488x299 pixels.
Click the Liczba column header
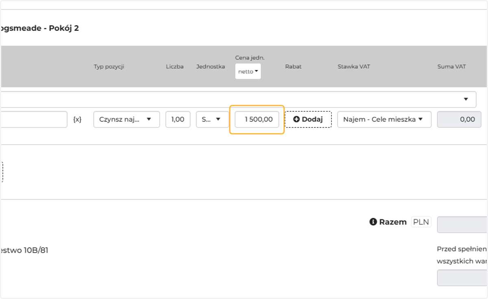174,67
